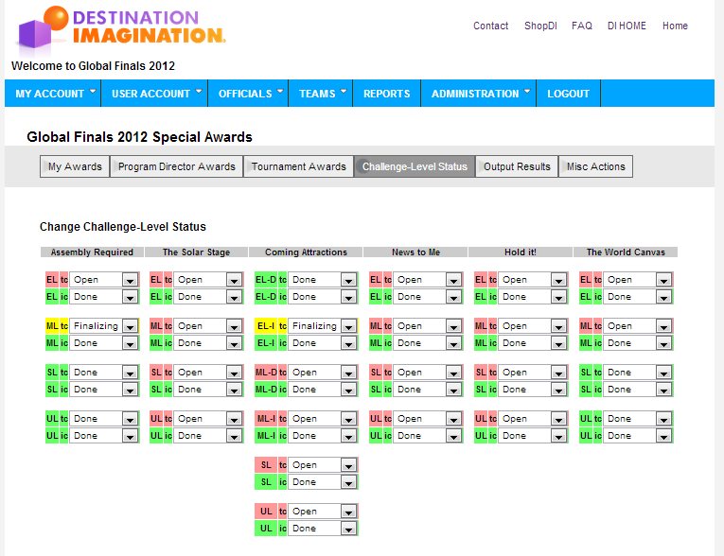Open The Solar Stage EL tc dropdown
The image size is (724, 556).
click(208, 280)
